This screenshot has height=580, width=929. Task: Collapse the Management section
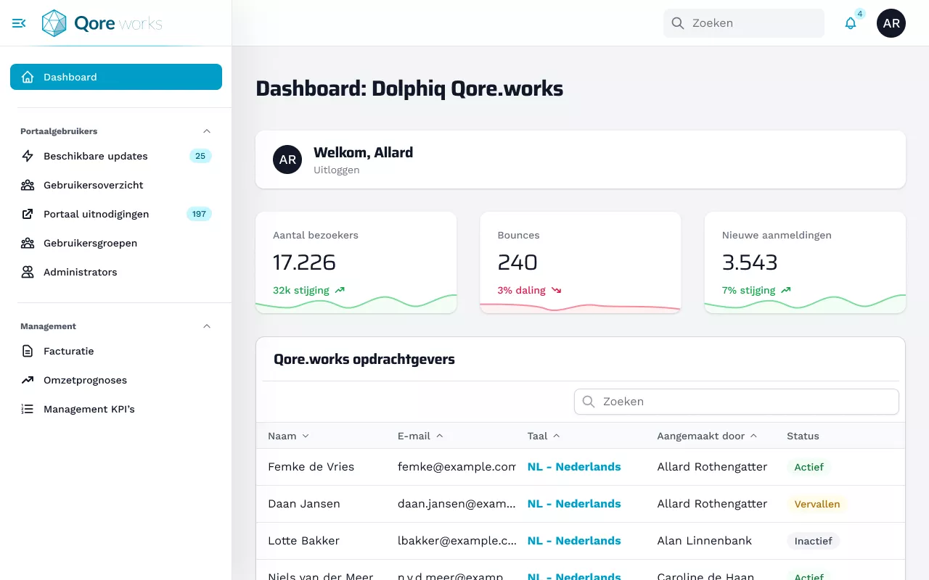pyautogui.click(x=207, y=326)
